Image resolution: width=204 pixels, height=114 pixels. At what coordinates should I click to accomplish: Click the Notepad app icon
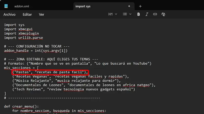point(6,6)
